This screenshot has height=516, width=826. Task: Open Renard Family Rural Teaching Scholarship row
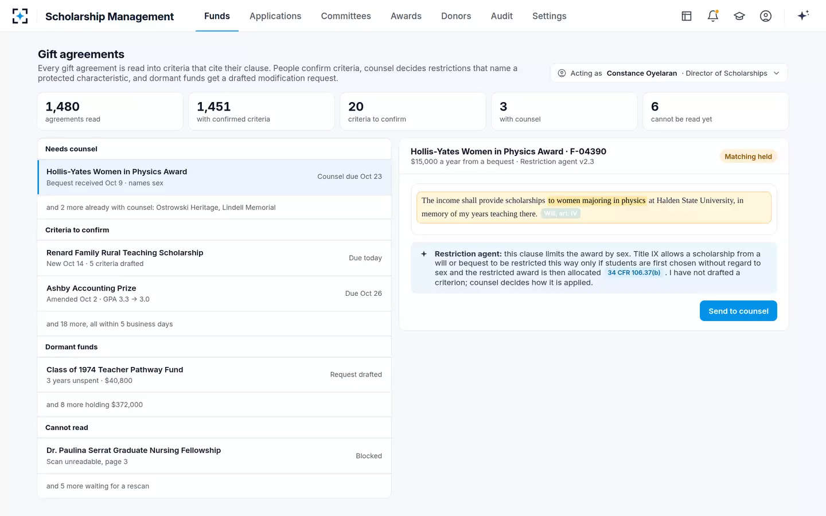pos(215,258)
